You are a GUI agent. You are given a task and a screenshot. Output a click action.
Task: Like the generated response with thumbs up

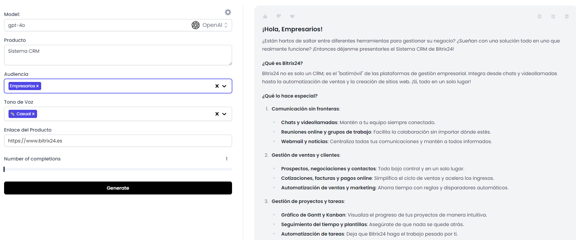(x=265, y=16)
